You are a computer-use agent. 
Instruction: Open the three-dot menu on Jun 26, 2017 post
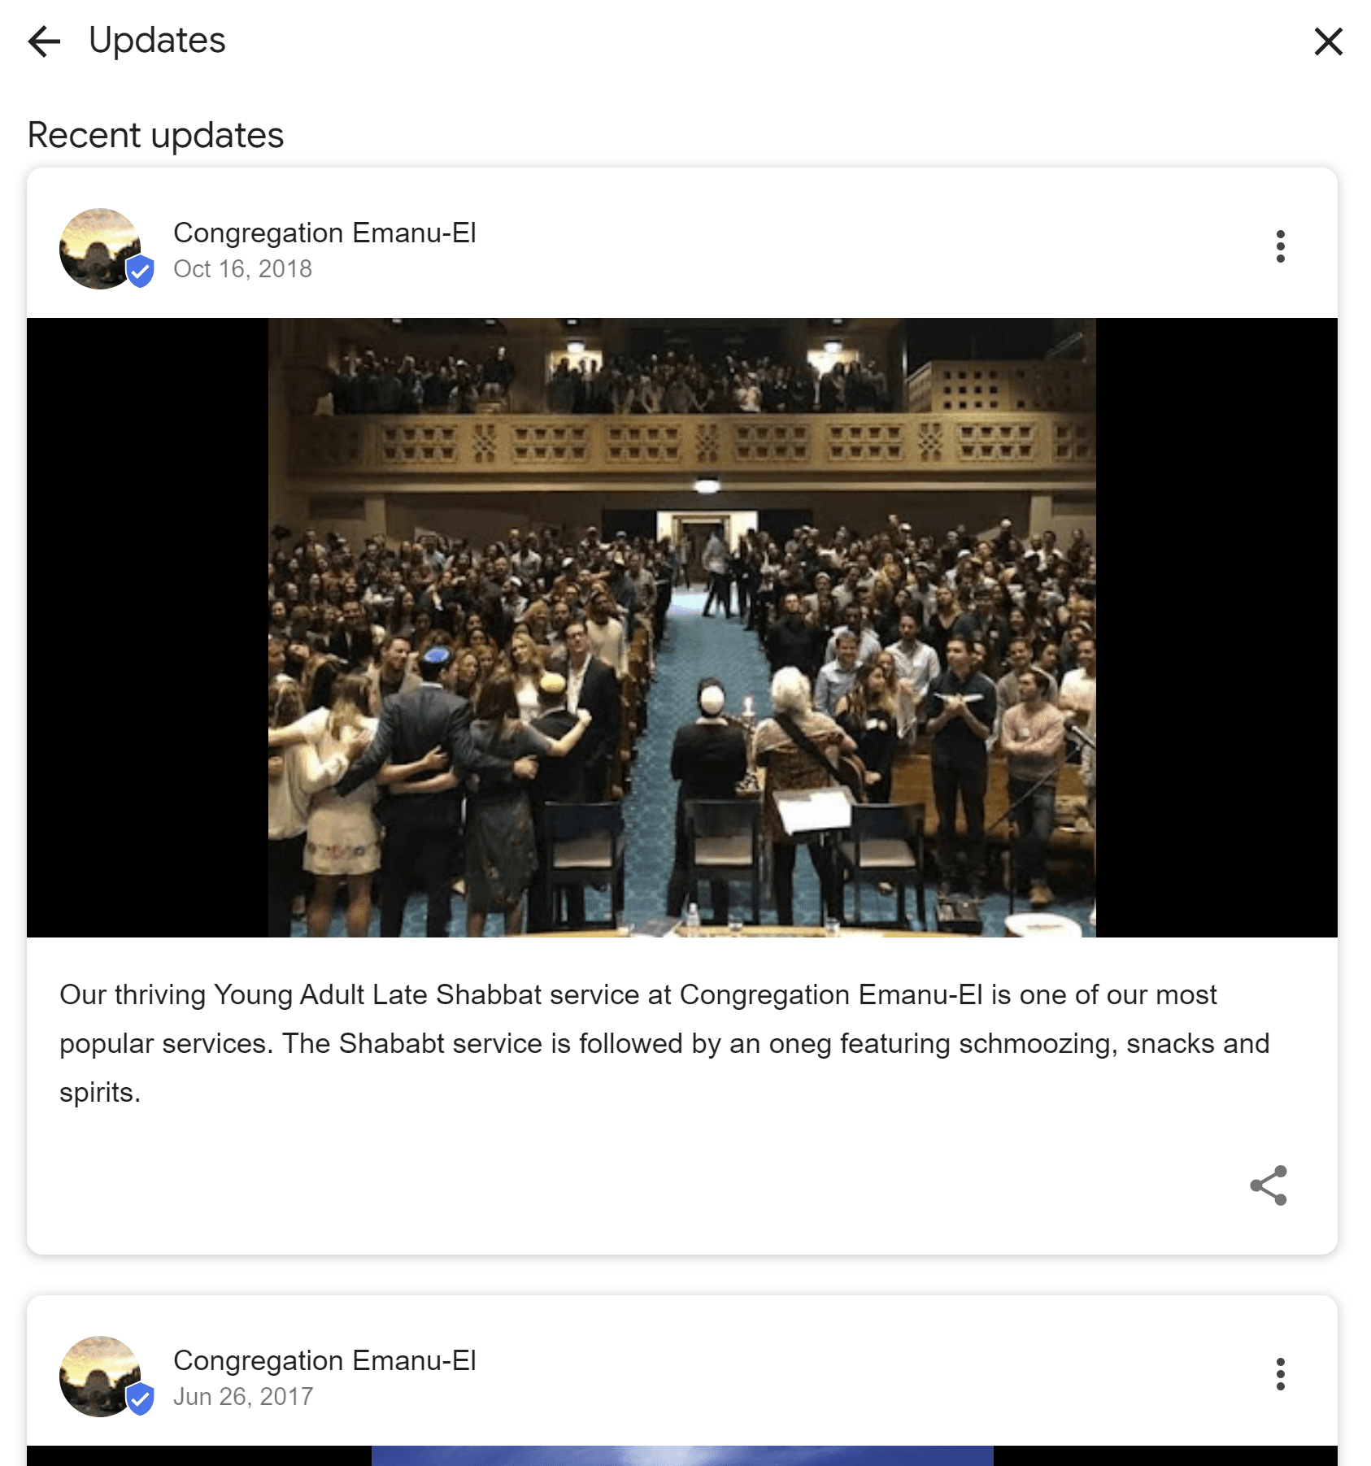pyautogui.click(x=1280, y=1374)
